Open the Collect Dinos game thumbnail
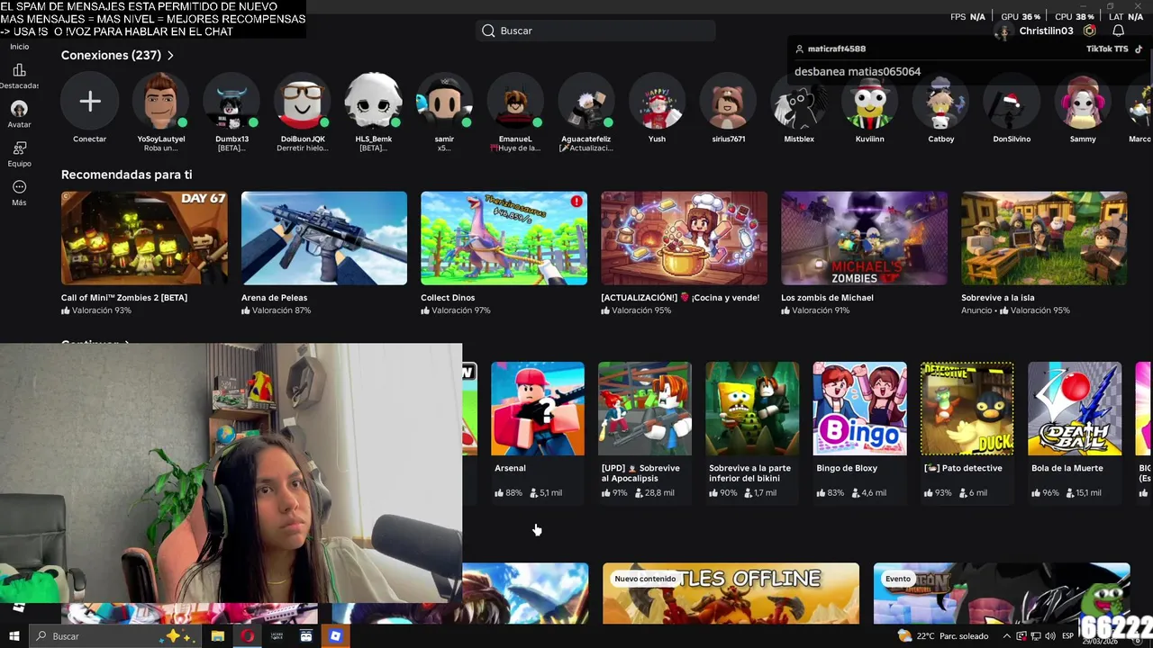1153x648 pixels. [504, 238]
